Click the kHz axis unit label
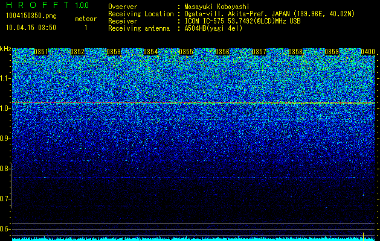Viewport: 380px width, 241px height. [x=5, y=49]
